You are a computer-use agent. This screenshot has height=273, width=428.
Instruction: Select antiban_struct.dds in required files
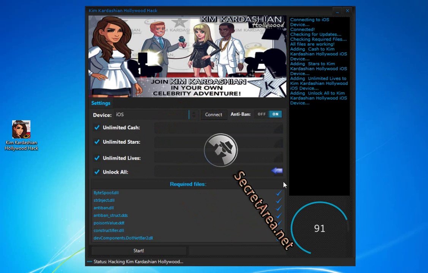pos(110,215)
